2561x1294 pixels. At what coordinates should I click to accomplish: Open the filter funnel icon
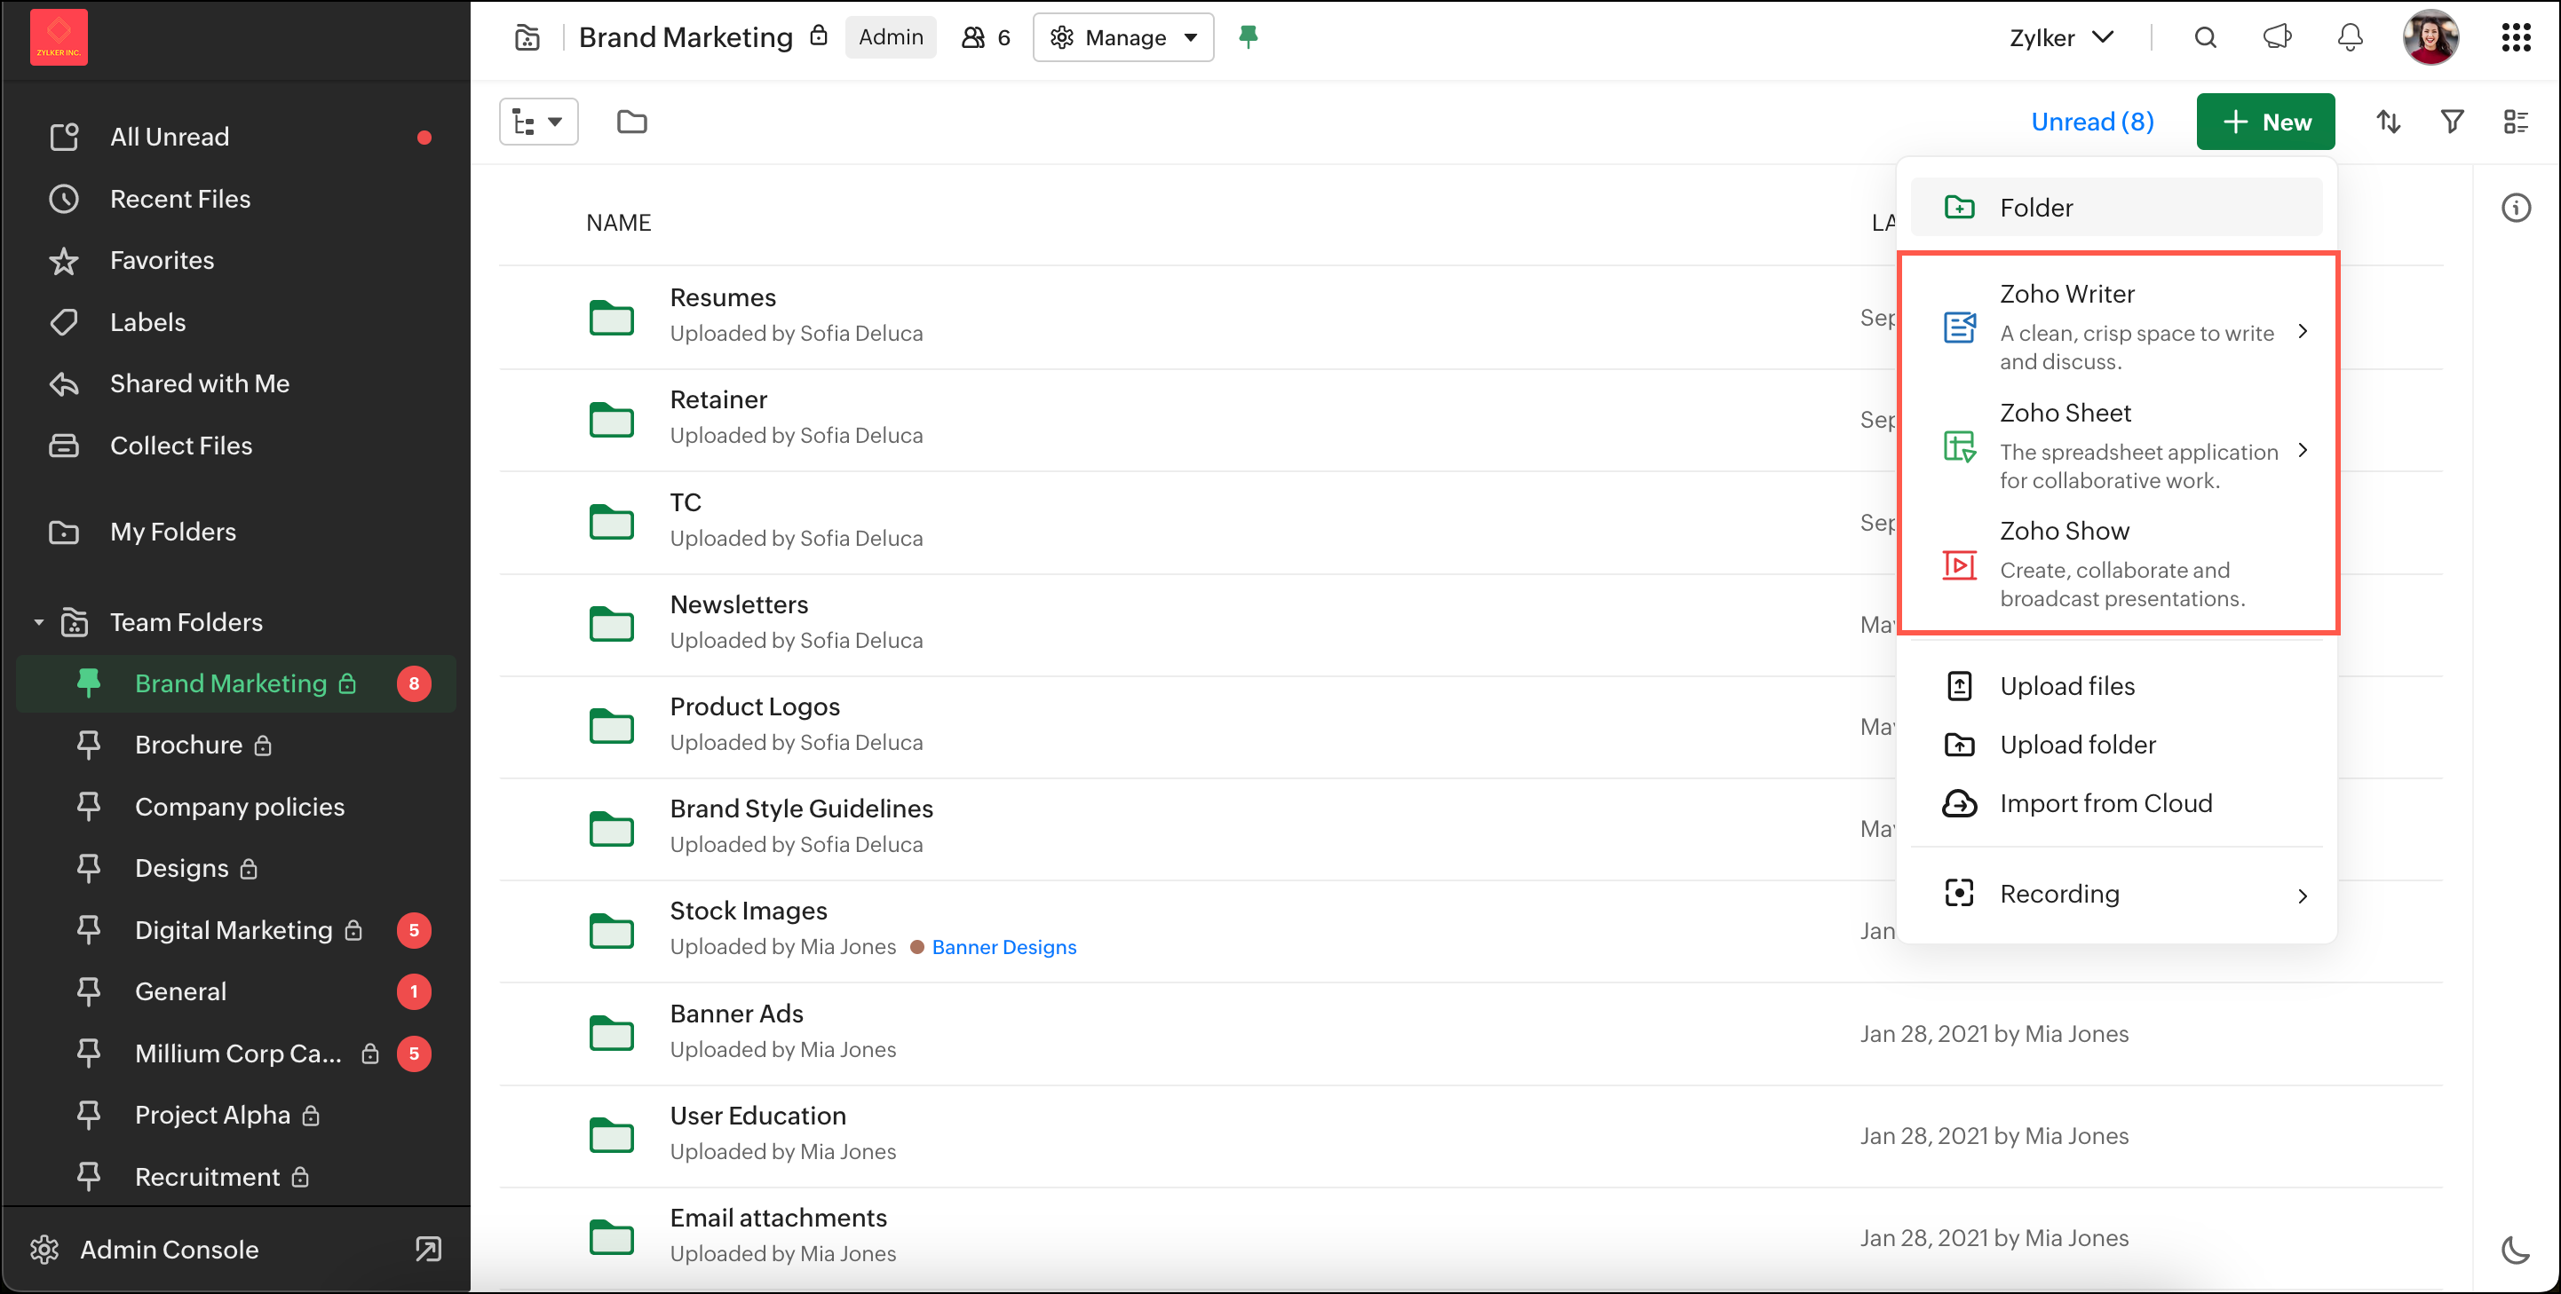click(2453, 122)
